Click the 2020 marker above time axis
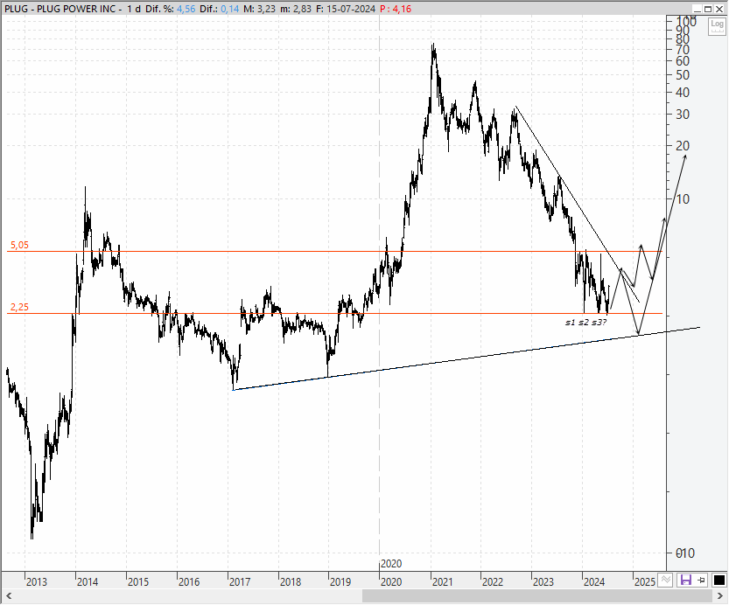 (391, 564)
